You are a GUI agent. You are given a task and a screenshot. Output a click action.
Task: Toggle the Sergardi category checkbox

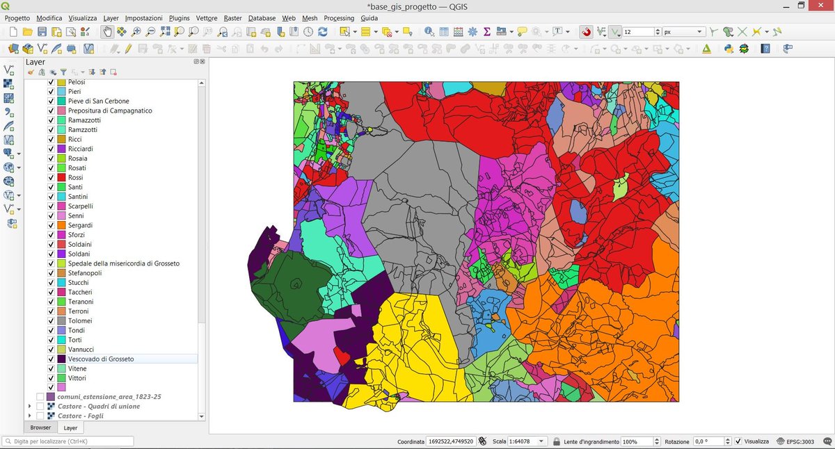pyautogui.click(x=51, y=225)
